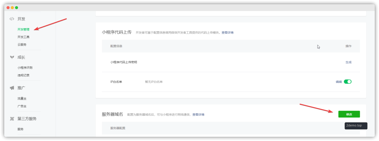Click the 服务器域名 section title

coord(112,114)
